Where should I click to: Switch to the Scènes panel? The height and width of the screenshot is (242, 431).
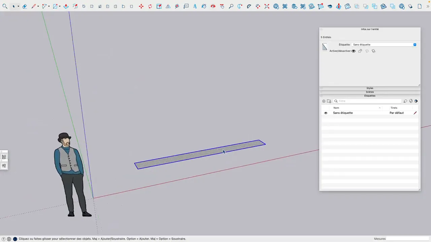370,92
